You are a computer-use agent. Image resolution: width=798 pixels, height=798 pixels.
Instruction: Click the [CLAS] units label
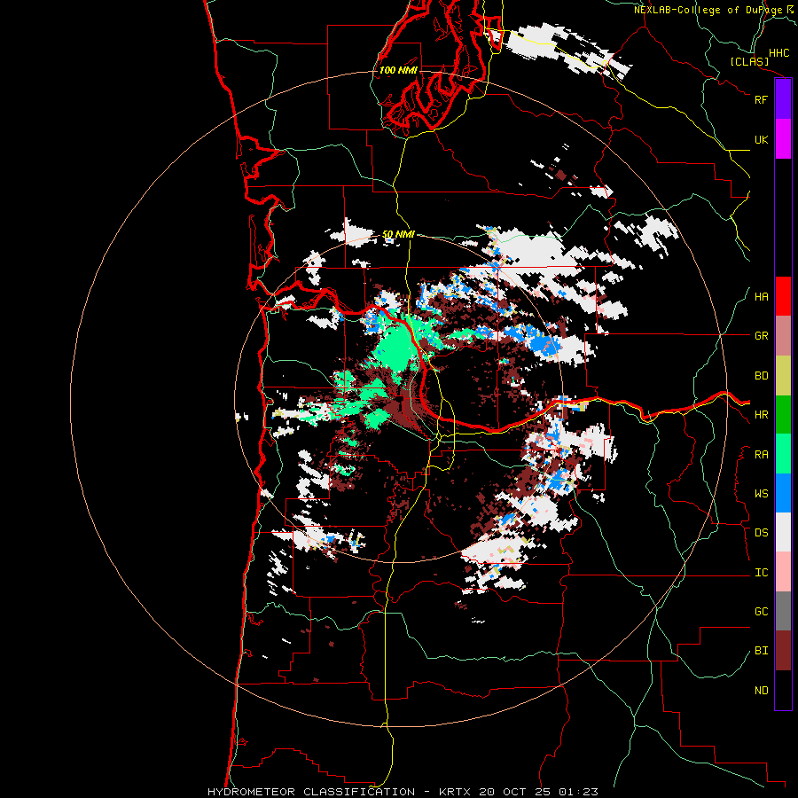[749, 62]
